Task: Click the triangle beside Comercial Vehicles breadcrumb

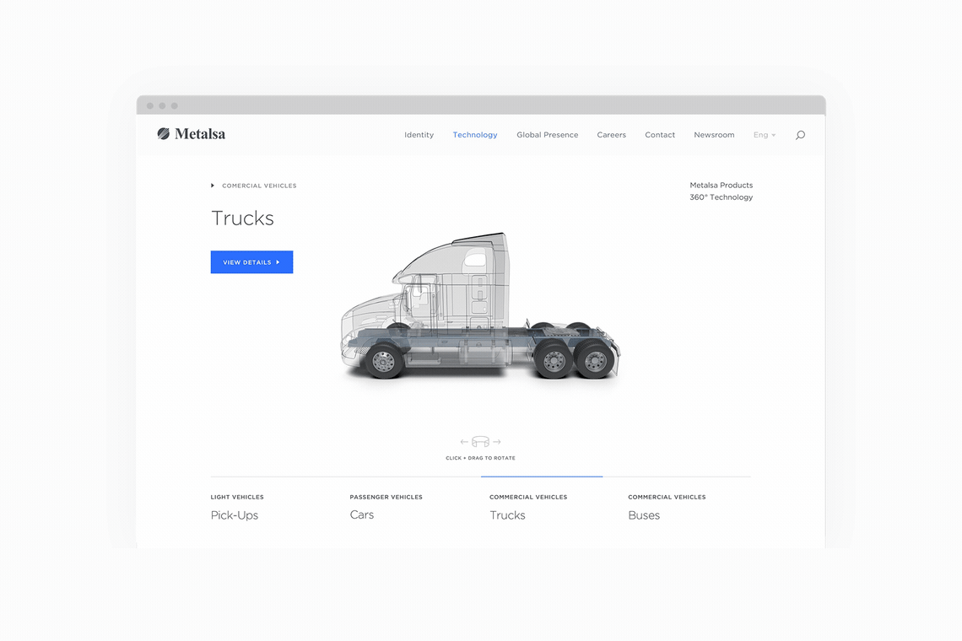Action: pos(213,186)
